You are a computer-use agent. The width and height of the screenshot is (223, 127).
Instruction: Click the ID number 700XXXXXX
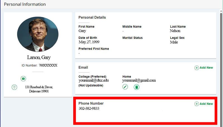click(x=48, y=65)
